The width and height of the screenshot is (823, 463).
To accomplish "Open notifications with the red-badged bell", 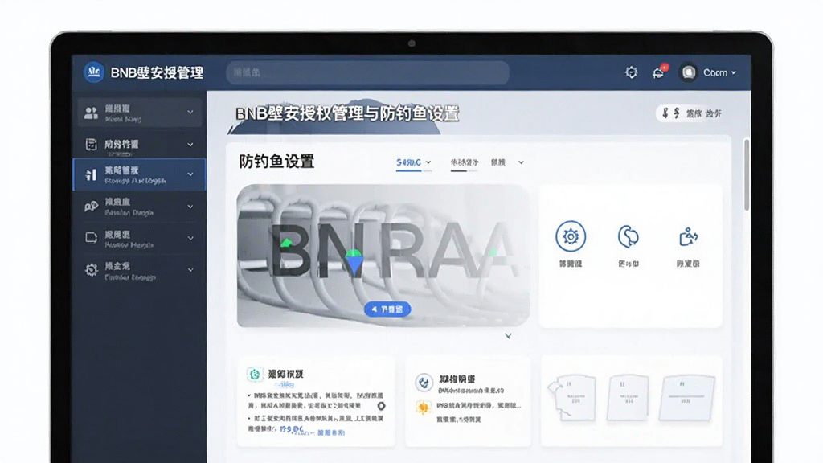I will click(x=659, y=72).
